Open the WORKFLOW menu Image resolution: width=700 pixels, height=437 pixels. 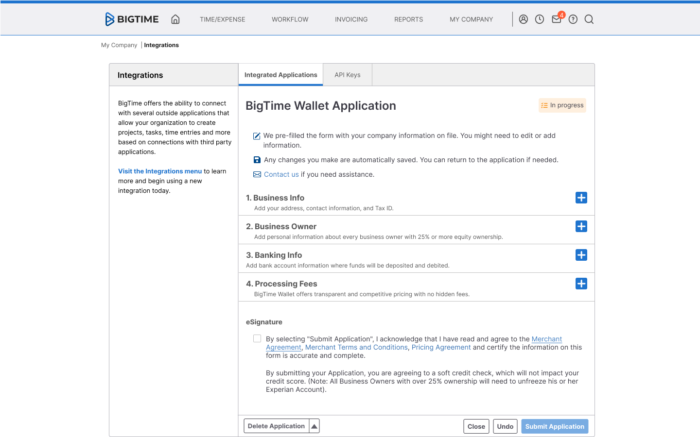[290, 19]
